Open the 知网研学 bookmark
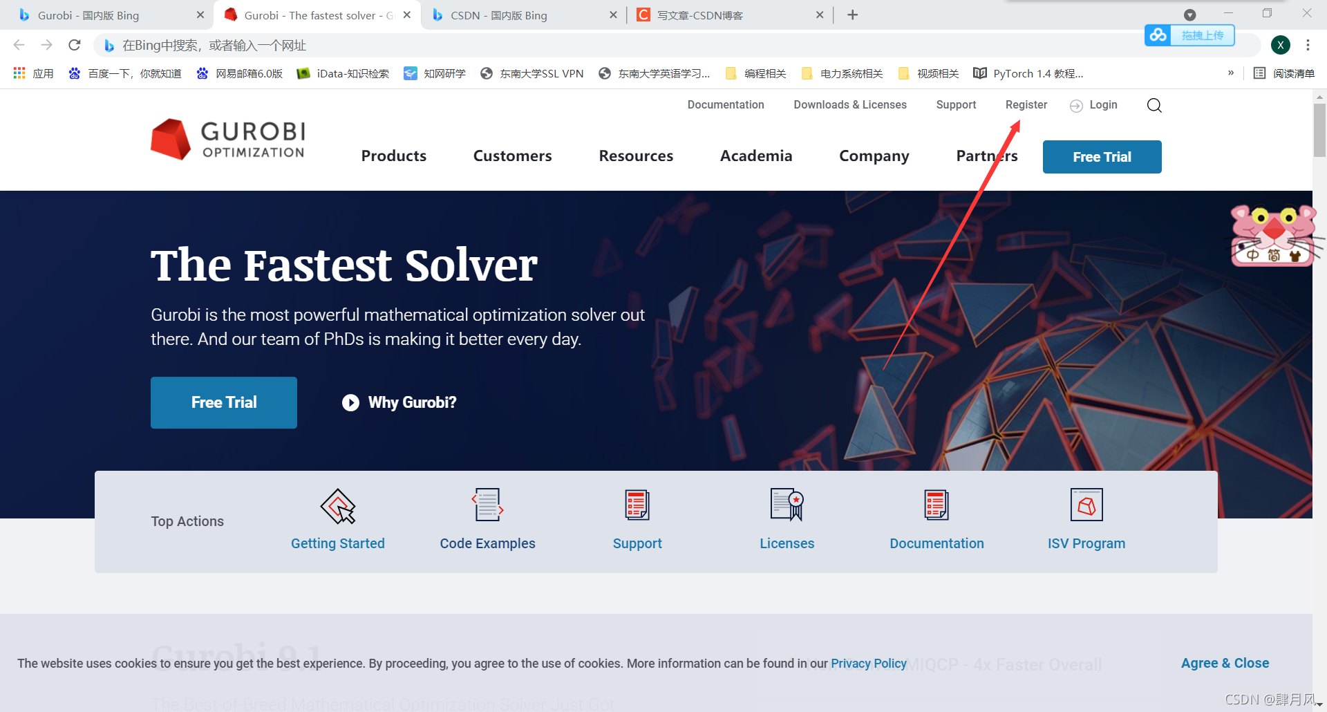The width and height of the screenshot is (1327, 712). [x=435, y=73]
